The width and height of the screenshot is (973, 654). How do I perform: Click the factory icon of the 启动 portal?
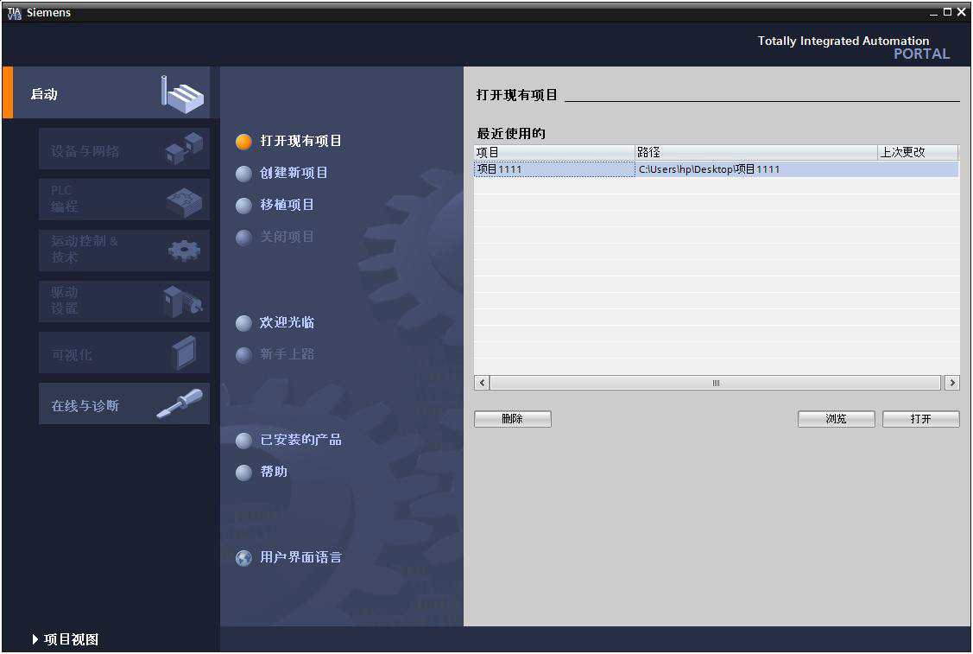[x=182, y=94]
